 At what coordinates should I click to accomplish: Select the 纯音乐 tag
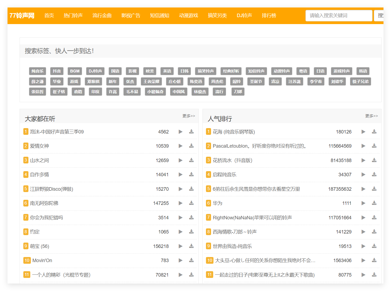click(38, 71)
